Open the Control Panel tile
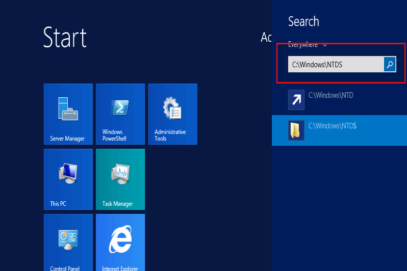Screen dimensions: 407x271 [x=68, y=242]
